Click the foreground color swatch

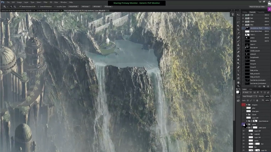click(x=238, y=92)
